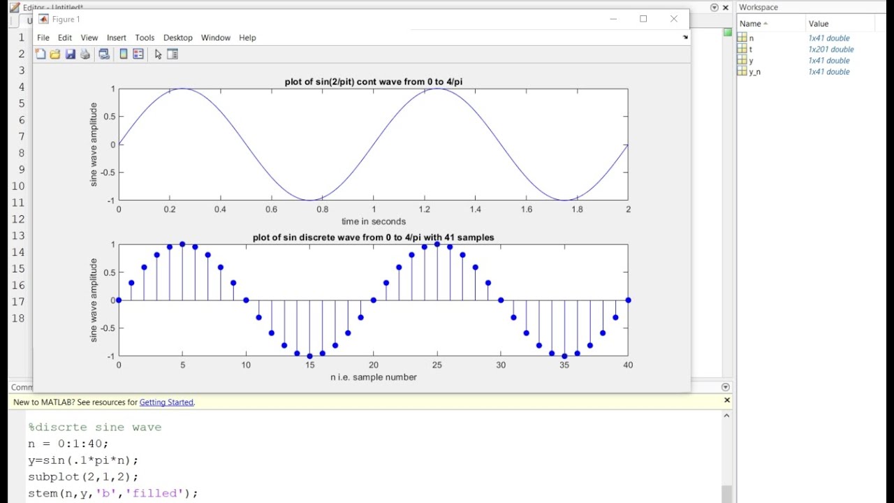Click stem marker at sample 25
Image resolution: width=894 pixels, height=503 pixels.
coord(437,245)
